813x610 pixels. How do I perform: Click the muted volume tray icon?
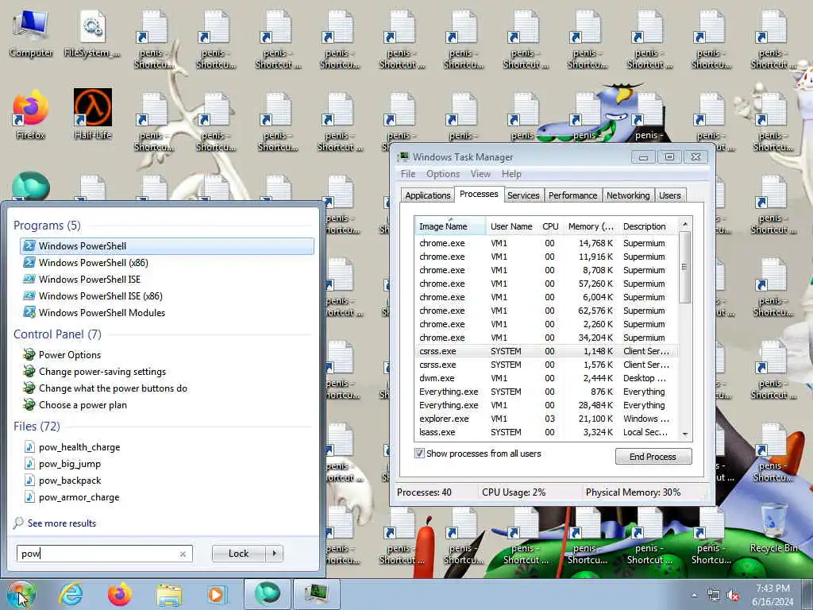pos(733,596)
